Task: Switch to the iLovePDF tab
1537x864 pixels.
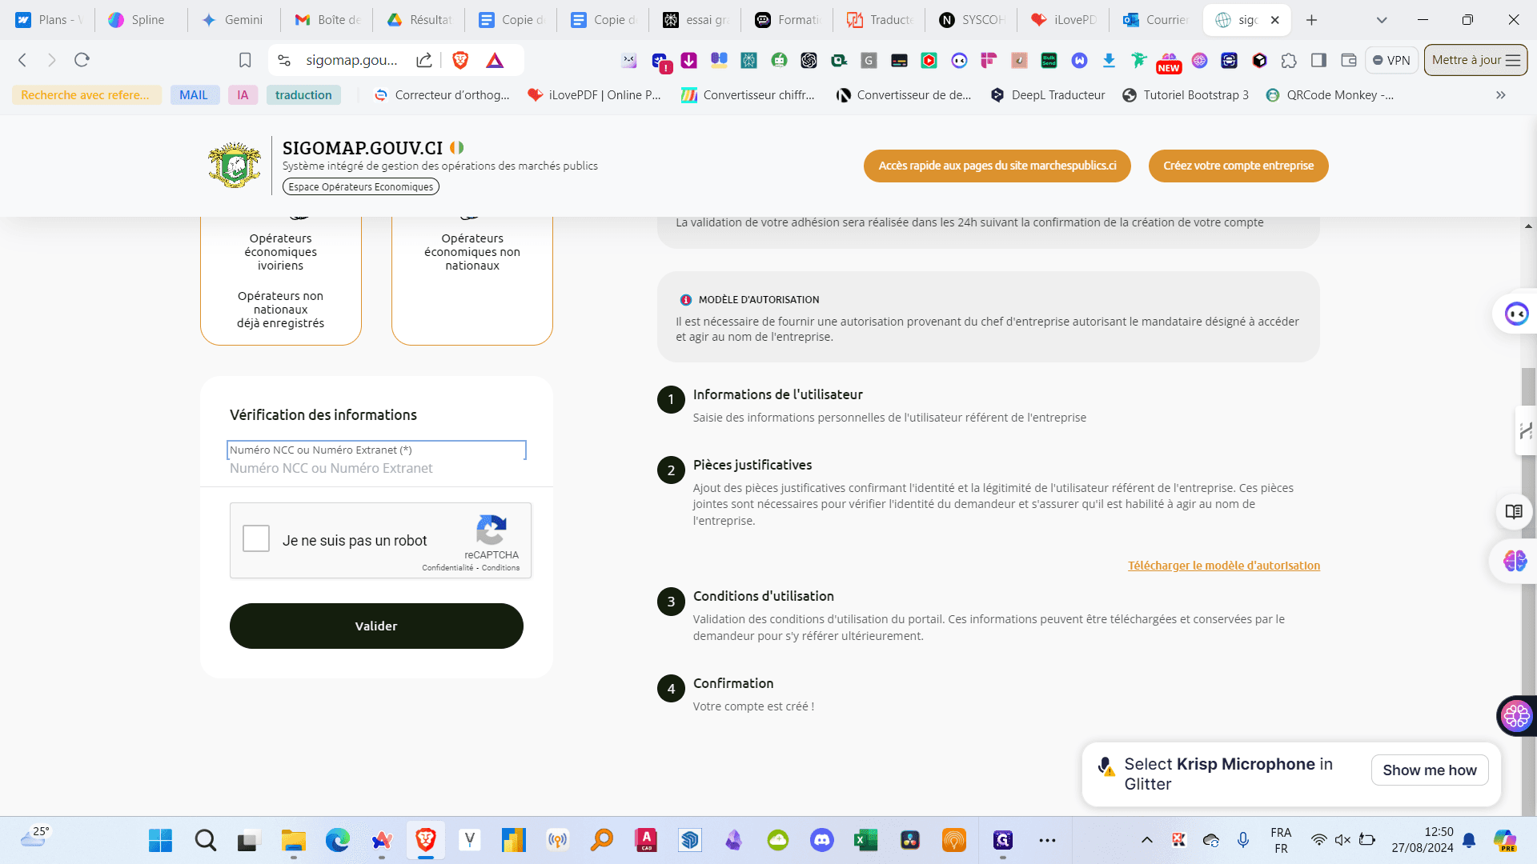Action: pyautogui.click(x=1063, y=20)
